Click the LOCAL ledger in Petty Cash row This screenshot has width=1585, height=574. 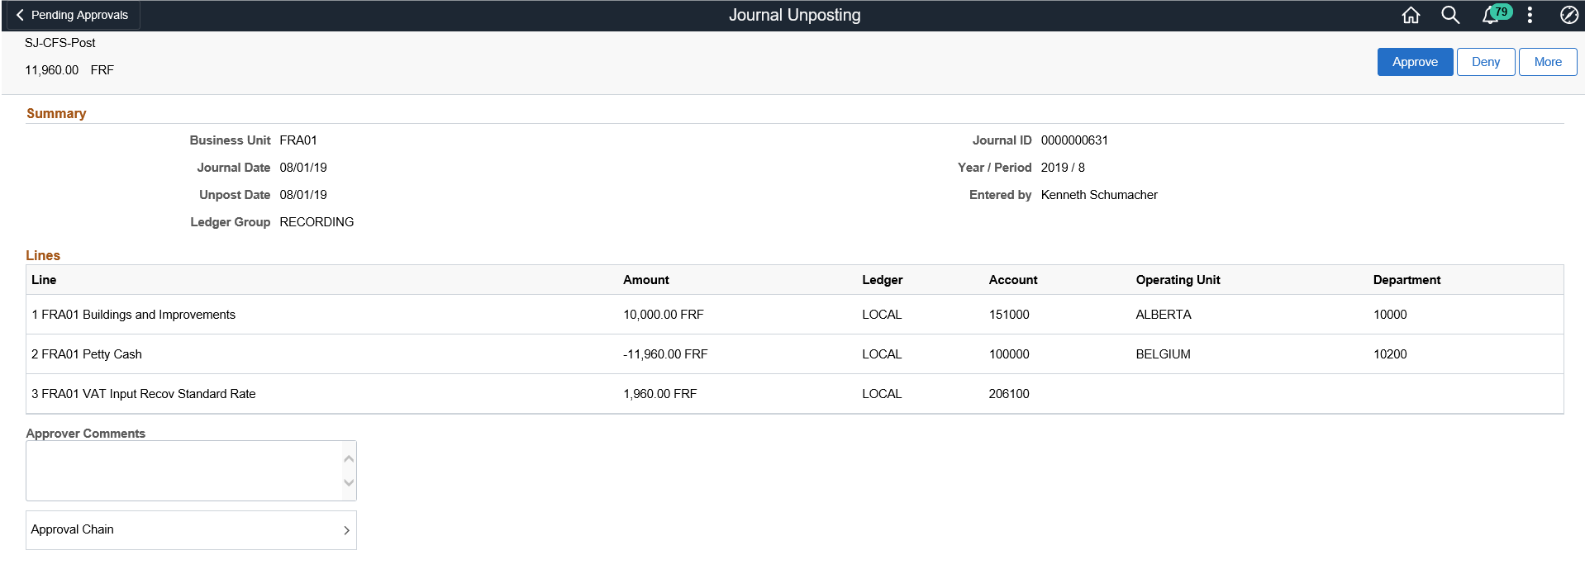coord(882,354)
